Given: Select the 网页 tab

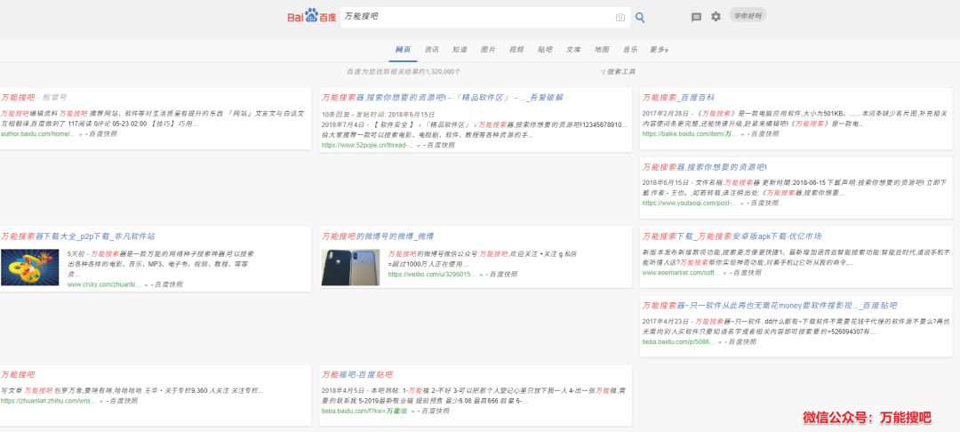Looking at the screenshot, I should pos(403,50).
